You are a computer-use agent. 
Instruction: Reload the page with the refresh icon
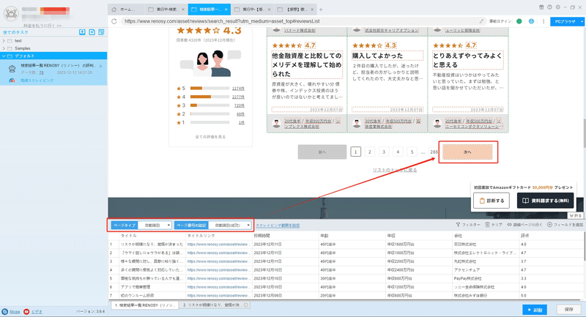pyautogui.click(x=114, y=21)
